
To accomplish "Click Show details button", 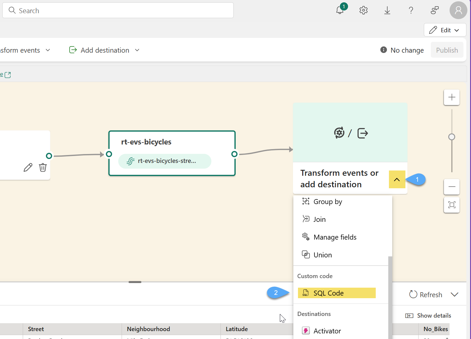I will (x=428, y=315).
